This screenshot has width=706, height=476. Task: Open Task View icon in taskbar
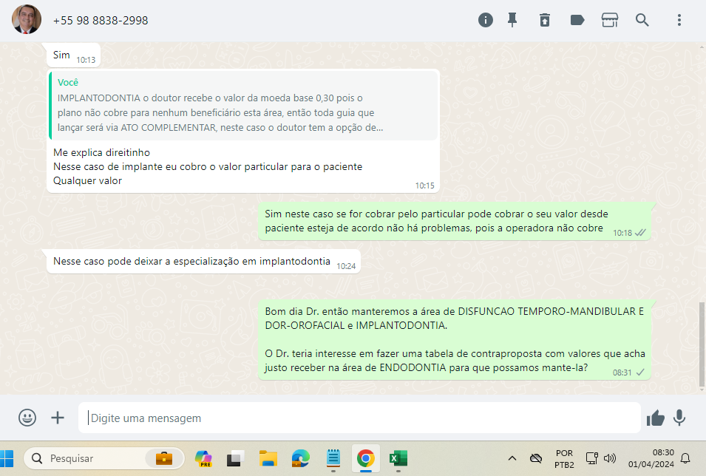[x=236, y=458]
